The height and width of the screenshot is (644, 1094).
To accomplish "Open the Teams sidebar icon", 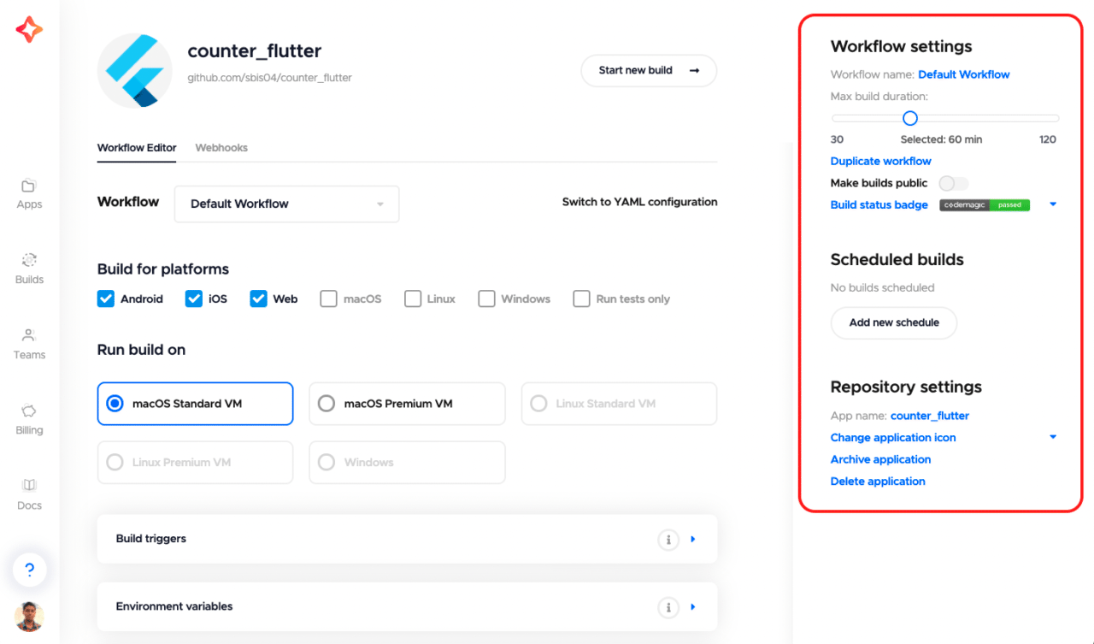I will [29, 336].
